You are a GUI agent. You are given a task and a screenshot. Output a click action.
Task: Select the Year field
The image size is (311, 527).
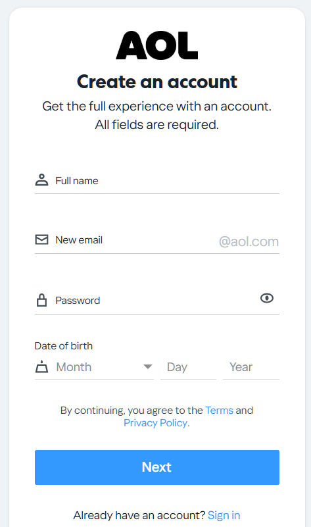coord(251,367)
